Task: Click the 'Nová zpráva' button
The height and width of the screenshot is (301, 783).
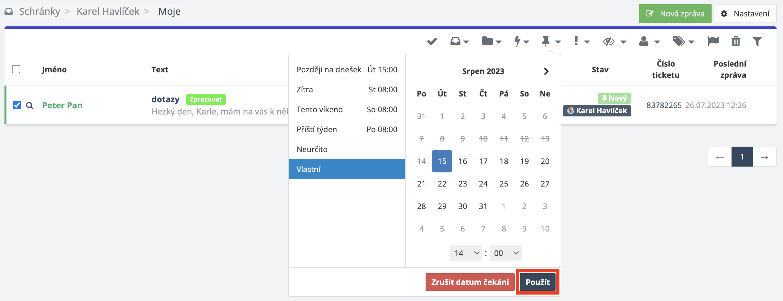Action: 675,14
